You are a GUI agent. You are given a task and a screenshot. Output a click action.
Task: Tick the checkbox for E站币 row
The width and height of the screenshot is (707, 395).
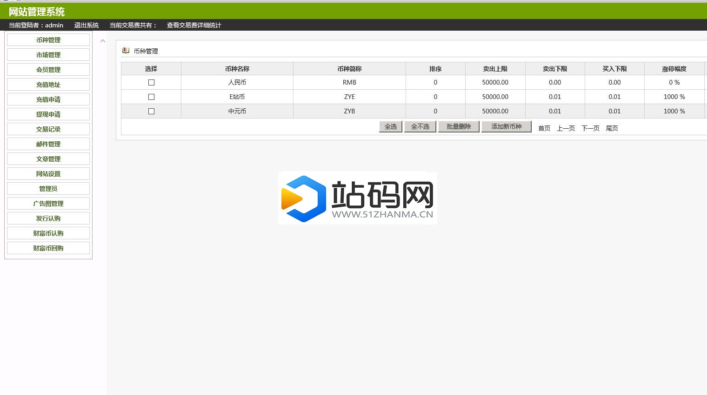click(x=151, y=97)
